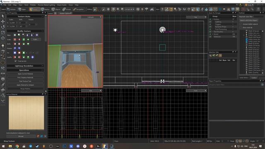Toggle visibility checkbox for Post Processing group
Image resolution: width=265 pixels, height=149 pixels.
click(210, 29)
